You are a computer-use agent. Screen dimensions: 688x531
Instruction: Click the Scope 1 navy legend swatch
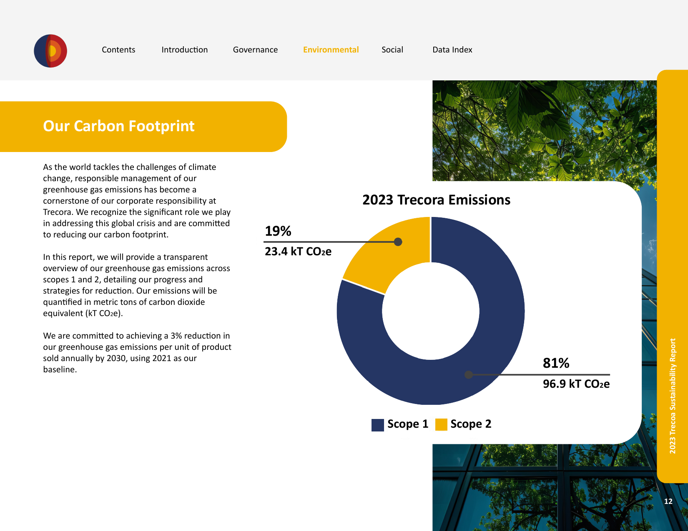click(x=378, y=425)
